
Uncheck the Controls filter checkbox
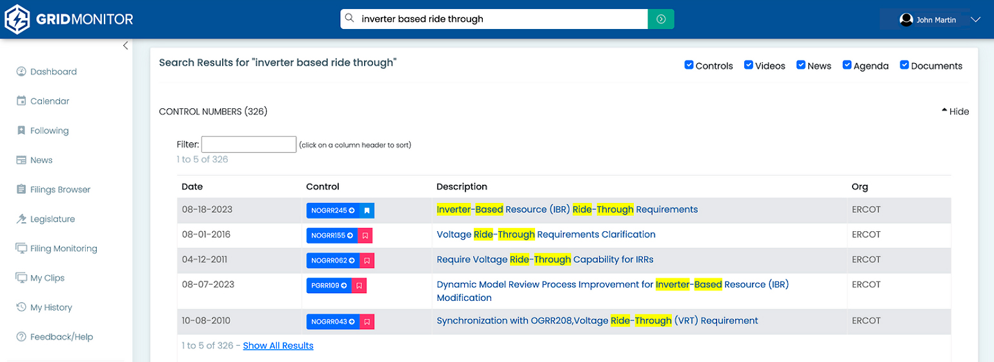point(689,65)
